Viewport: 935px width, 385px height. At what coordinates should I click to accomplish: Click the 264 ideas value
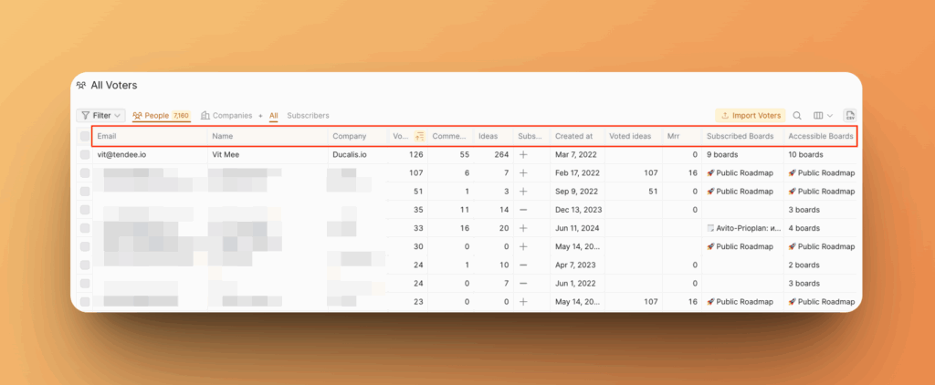(501, 154)
